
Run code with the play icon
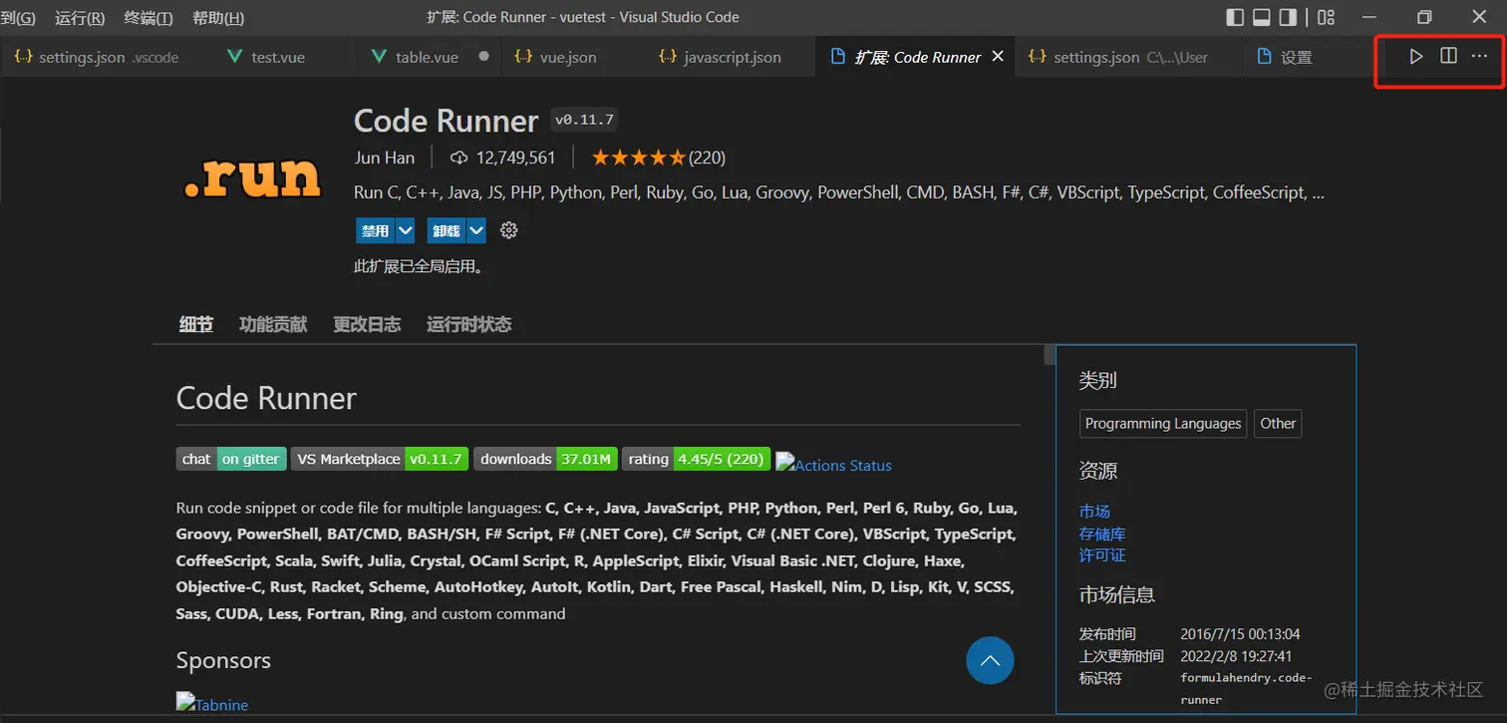(1416, 57)
